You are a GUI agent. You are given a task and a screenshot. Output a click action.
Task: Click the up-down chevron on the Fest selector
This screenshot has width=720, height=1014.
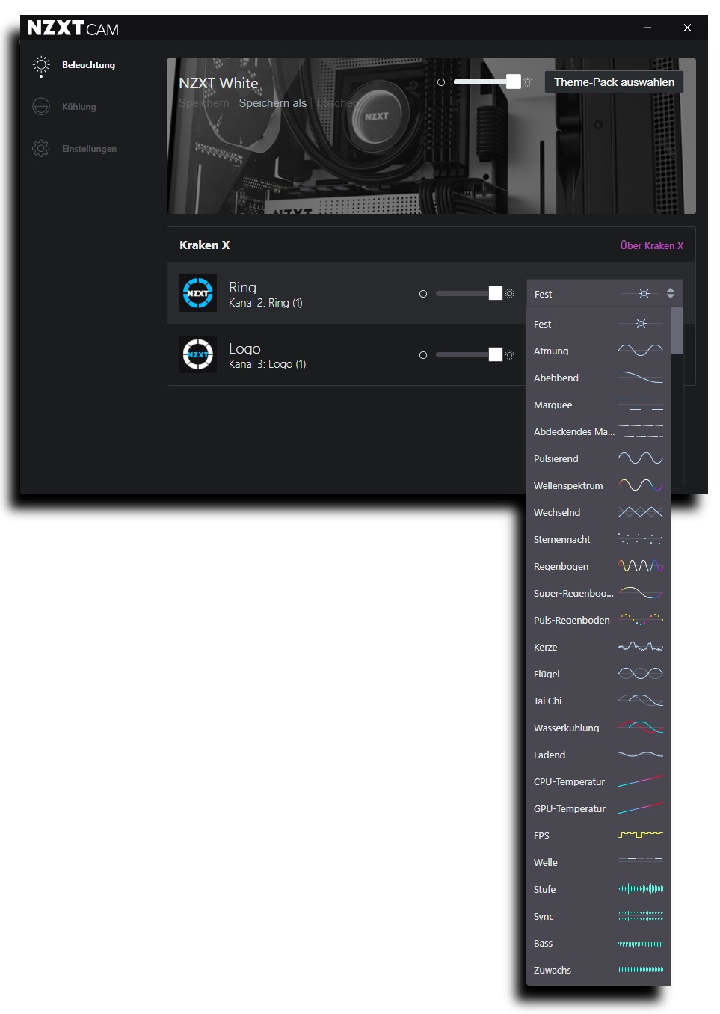pos(671,293)
